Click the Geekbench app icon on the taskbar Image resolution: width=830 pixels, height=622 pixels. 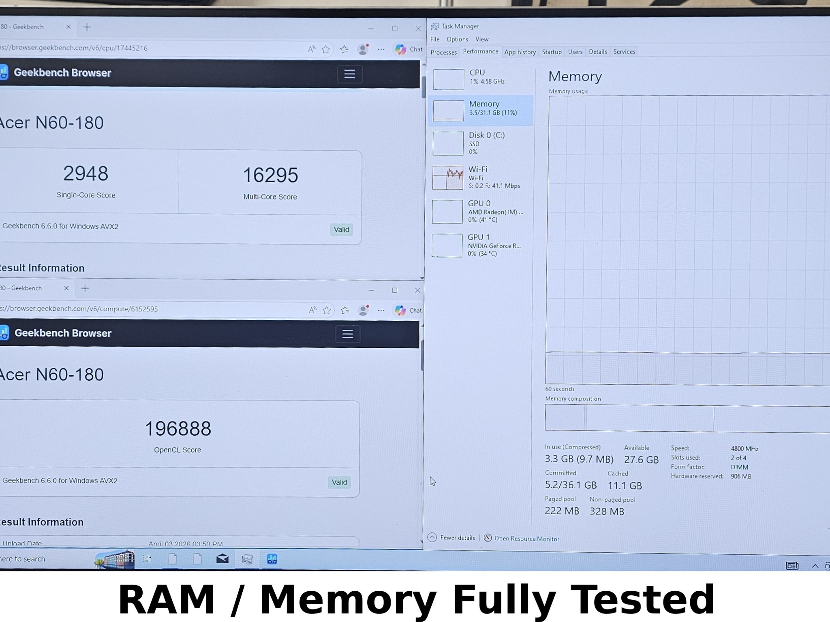272,559
